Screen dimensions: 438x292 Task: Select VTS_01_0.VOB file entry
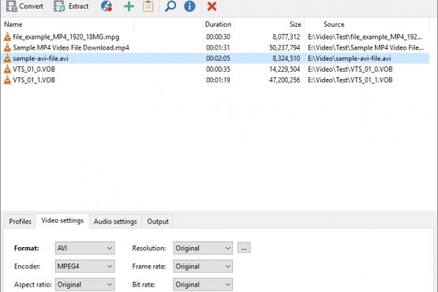pyautogui.click(x=215, y=69)
